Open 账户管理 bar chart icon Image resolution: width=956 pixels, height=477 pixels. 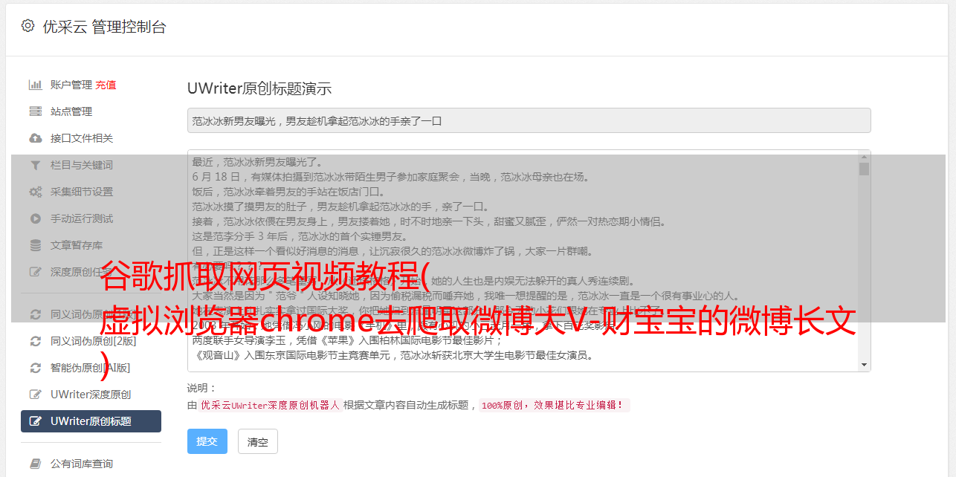35,85
